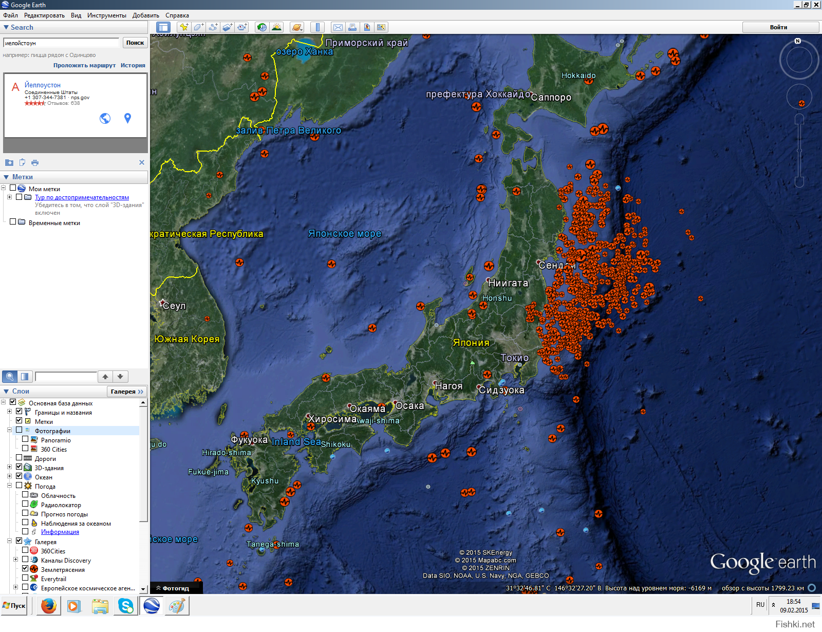Add an image overlay from the toolbar

coord(227,27)
